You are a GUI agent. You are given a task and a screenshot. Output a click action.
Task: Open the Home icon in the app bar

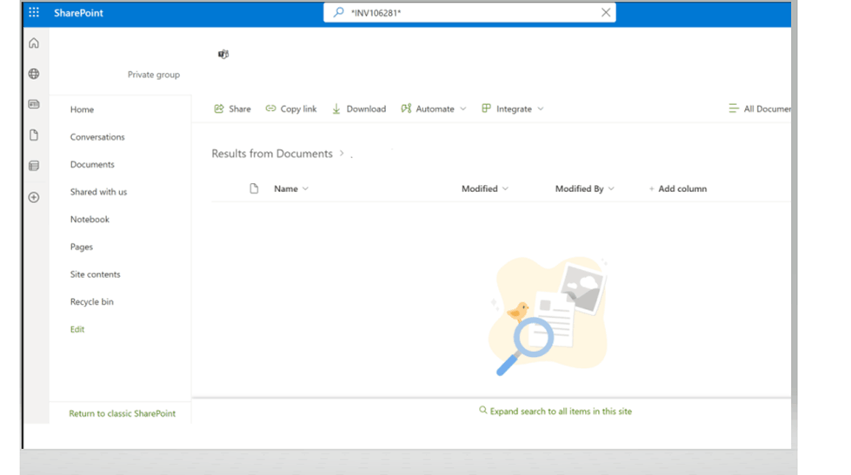click(34, 43)
